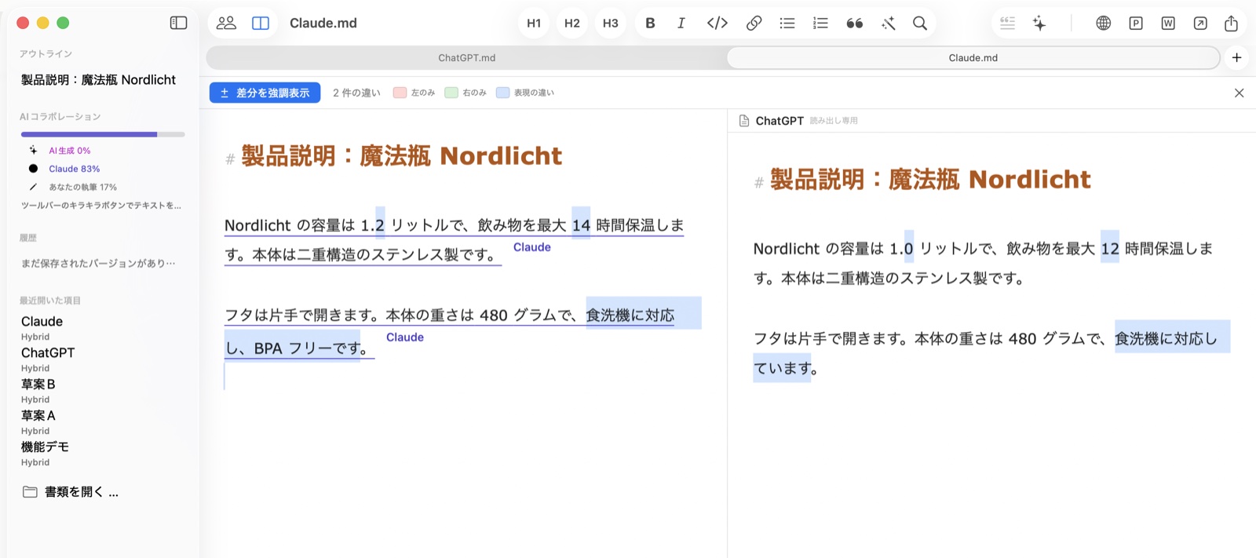This screenshot has width=1256, height=558.
Task: Click the highlighted 1.2 value in left pane
Action: tap(380, 225)
